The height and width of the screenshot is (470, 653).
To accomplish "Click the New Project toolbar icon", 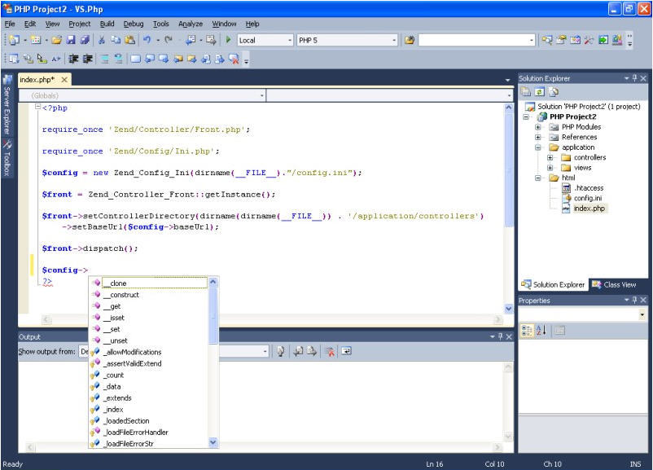I will pos(14,40).
